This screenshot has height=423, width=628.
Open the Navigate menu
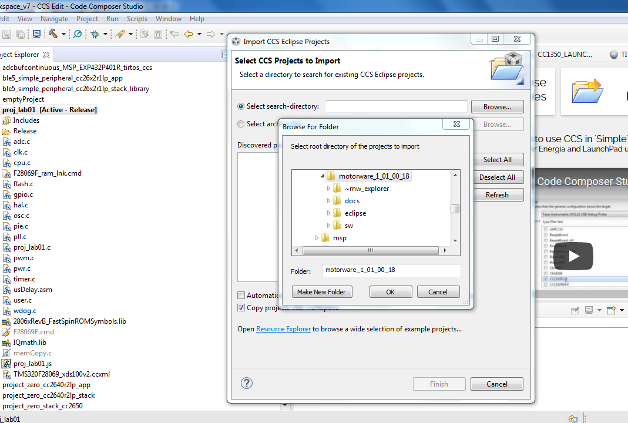coord(54,19)
